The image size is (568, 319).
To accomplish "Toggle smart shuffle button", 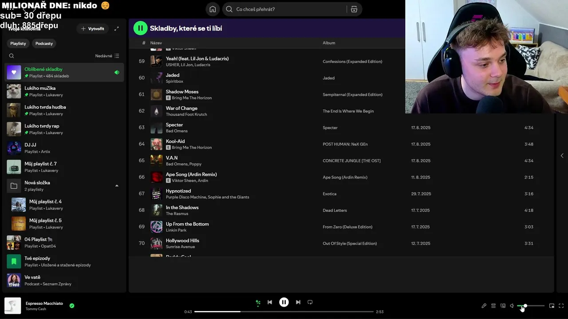I will point(258,303).
